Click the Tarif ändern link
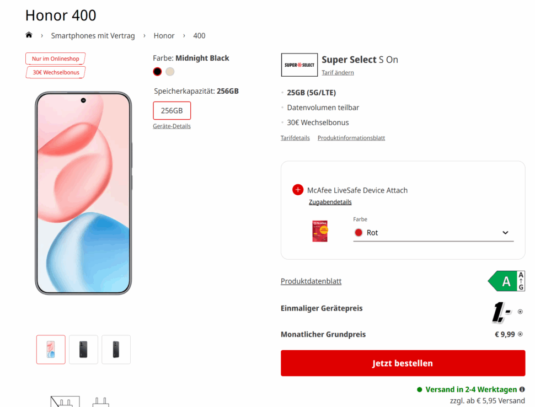This screenshot has width=535, height=407. point(338,73)
